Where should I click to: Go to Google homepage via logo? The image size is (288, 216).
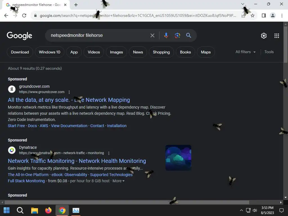pyautogui.click(x=19, y=36)
